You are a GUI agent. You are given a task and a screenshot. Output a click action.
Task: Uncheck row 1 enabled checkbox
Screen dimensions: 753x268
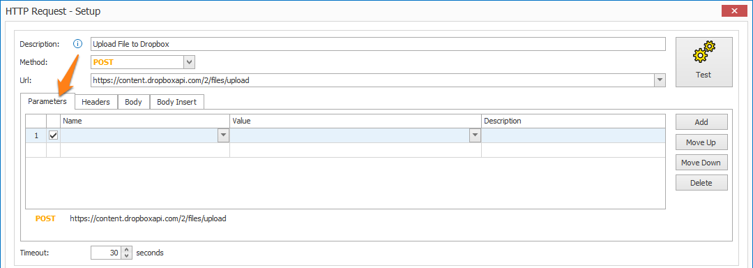click(x=53, y=136)
